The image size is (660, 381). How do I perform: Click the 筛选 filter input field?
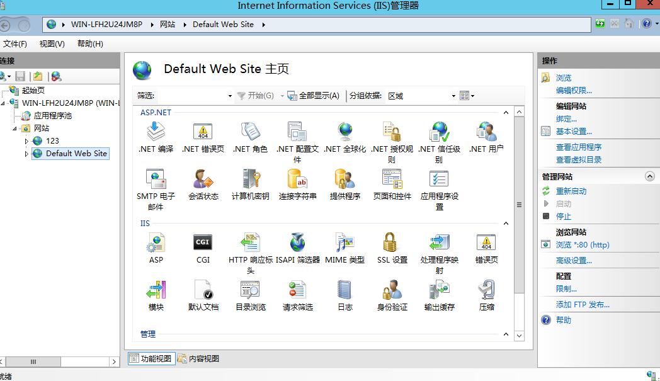pos(191,96)
